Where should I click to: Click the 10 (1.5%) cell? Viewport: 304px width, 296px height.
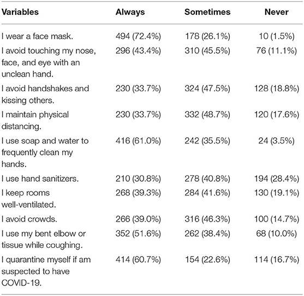[x=277, y=36]
